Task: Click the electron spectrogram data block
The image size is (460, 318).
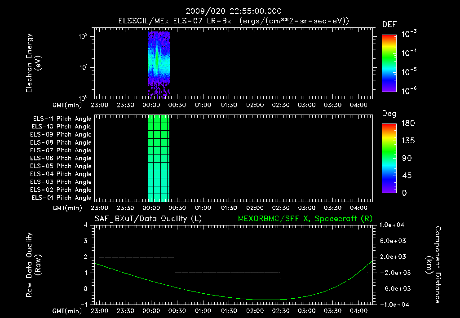Action: coord(159,65)
